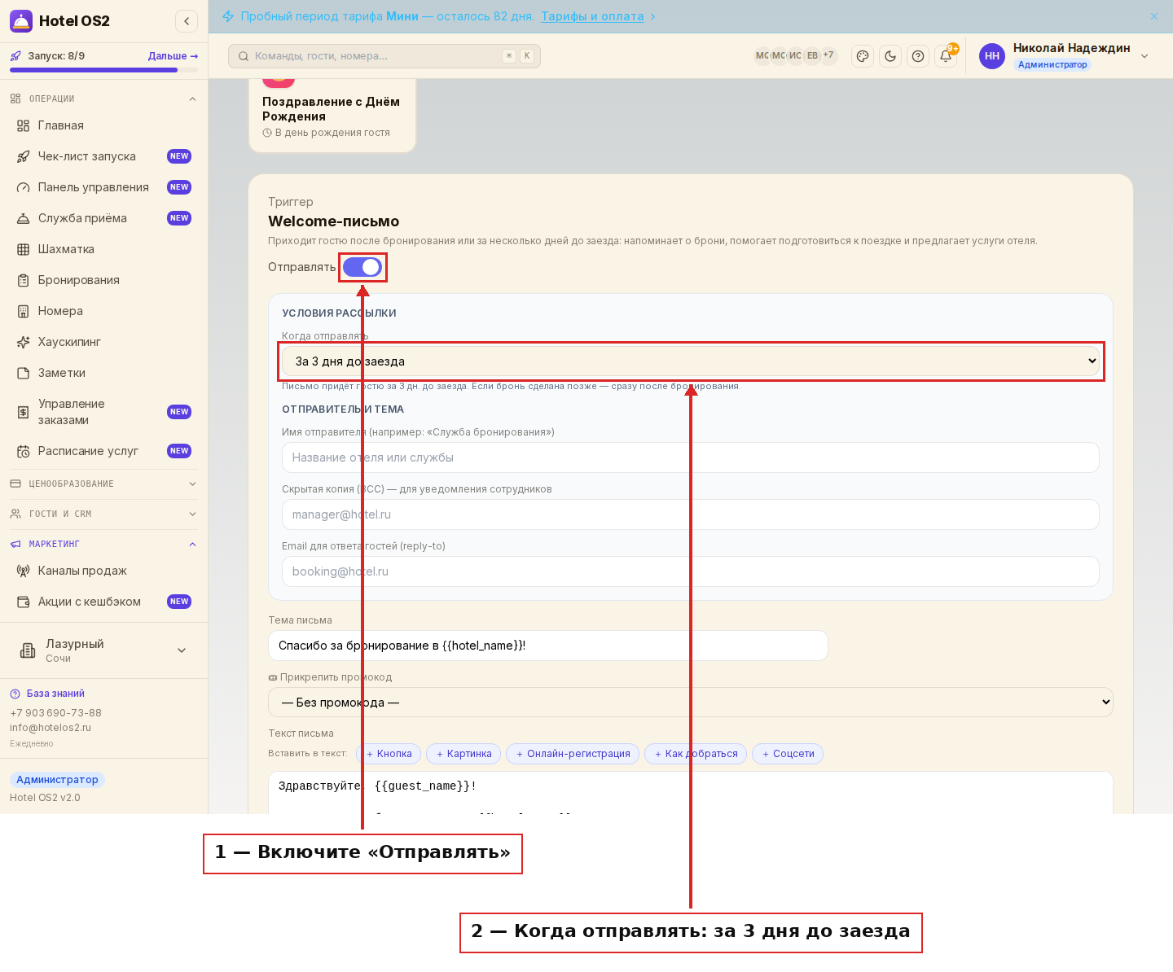
Task: Open Главная in the sidebar
Action: pos(104,125)
